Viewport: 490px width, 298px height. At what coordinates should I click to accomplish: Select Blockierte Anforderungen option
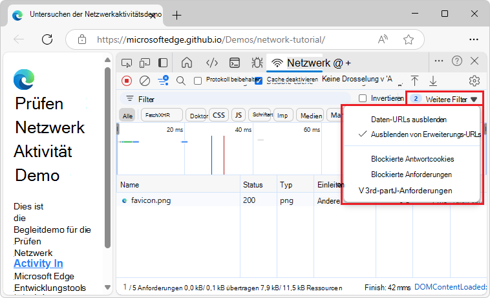coord(411,175)
